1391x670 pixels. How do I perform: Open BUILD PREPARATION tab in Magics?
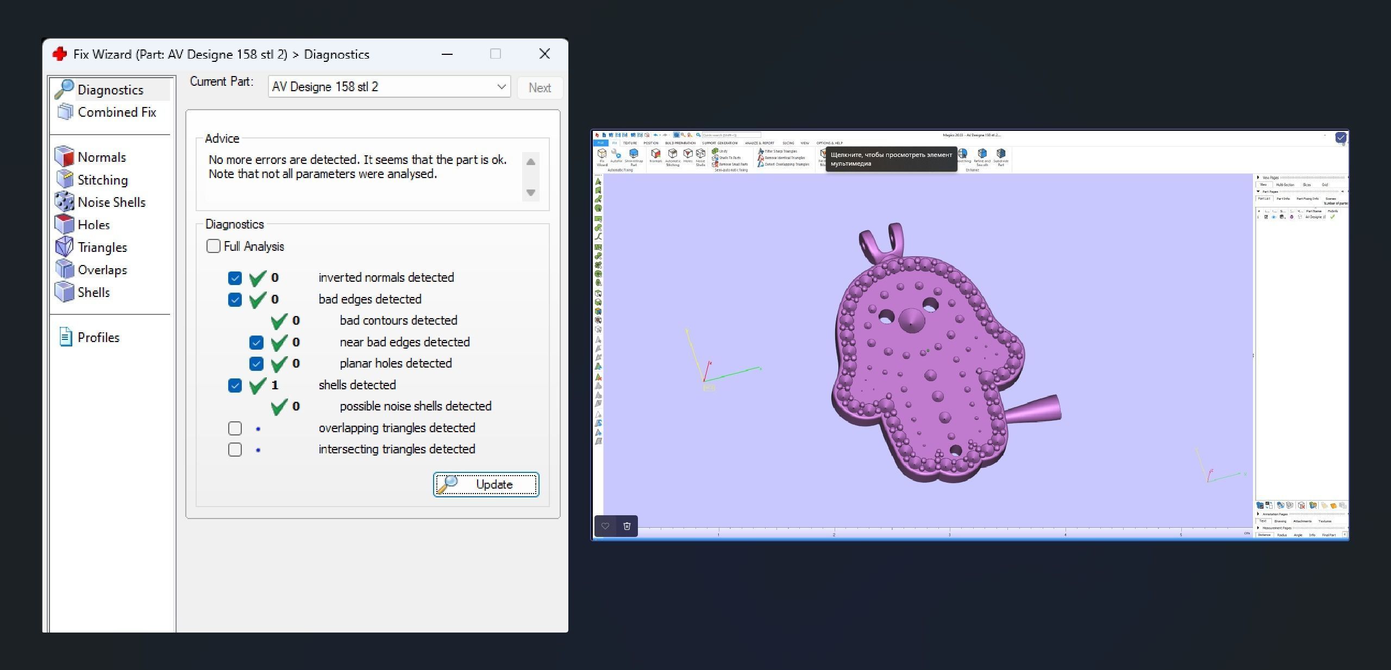tap(680, 143)
